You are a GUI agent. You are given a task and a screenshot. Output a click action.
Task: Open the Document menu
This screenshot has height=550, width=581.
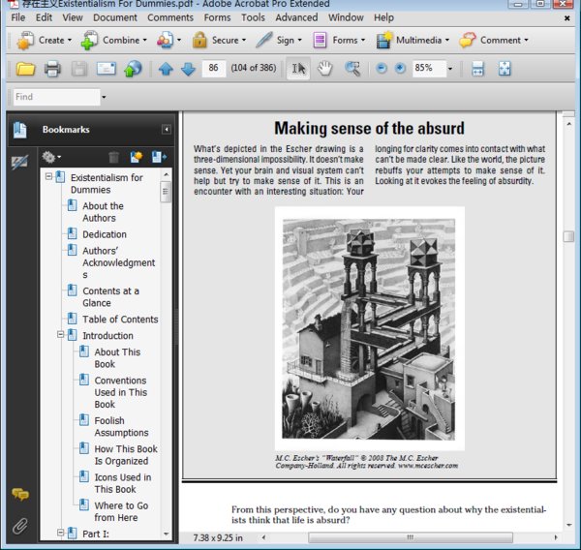coord(115,17)
